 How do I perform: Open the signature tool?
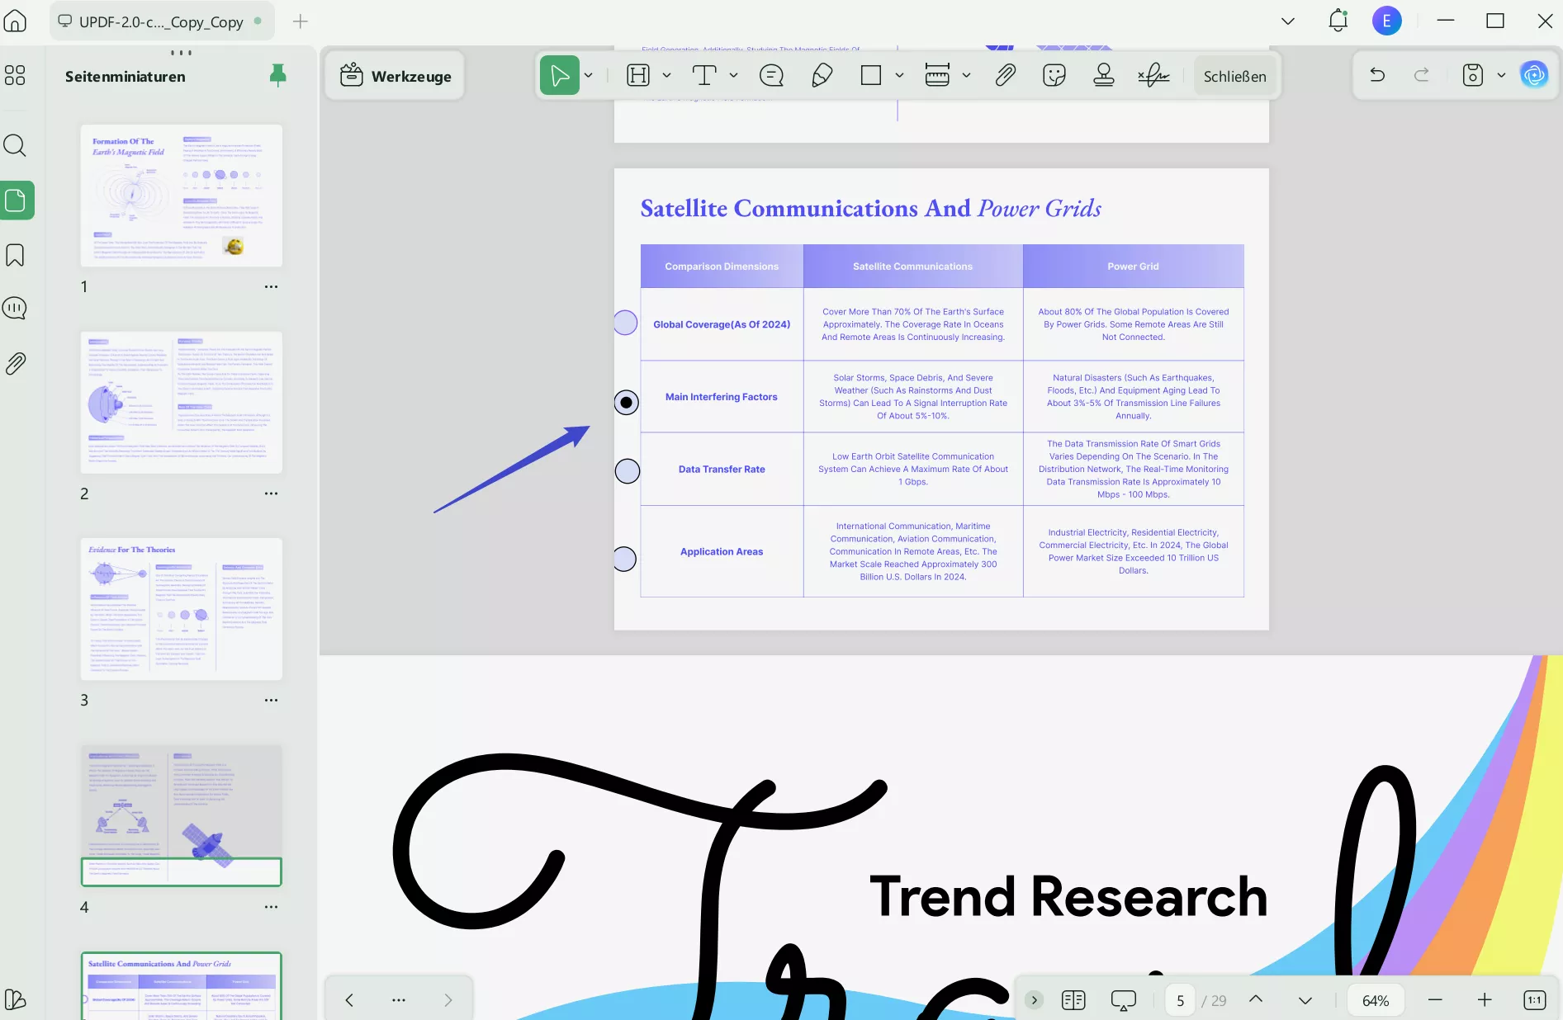click(1153, 75)
